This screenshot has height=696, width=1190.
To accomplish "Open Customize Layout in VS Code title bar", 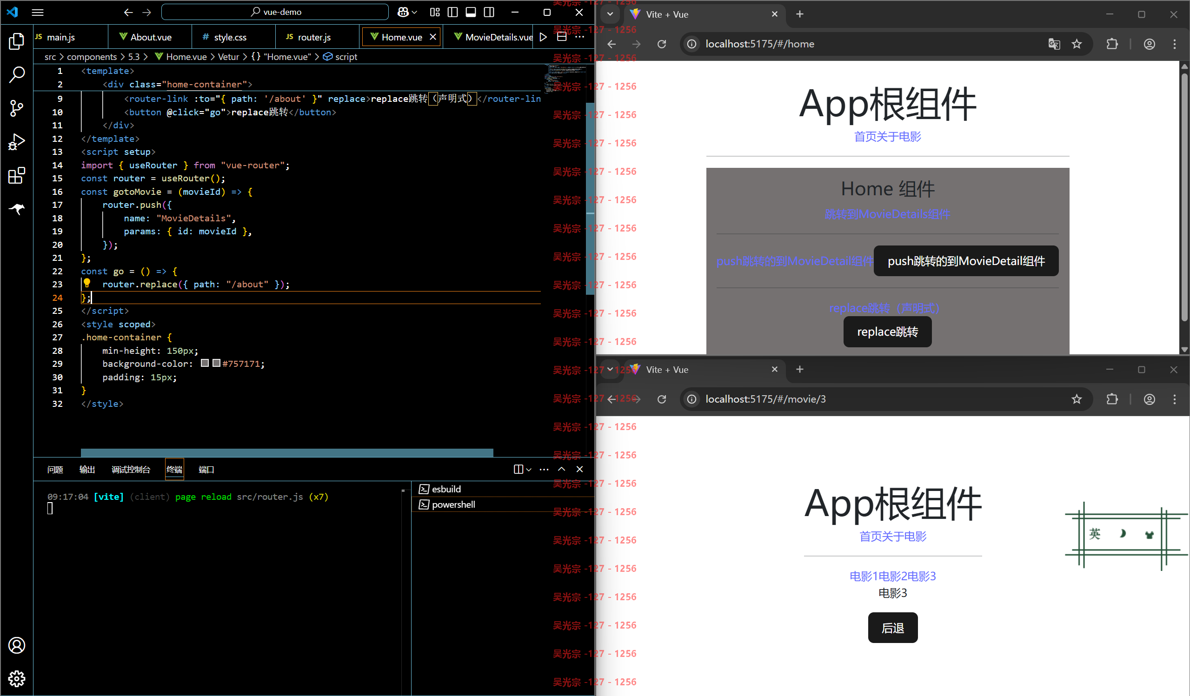I will [435, 12].
